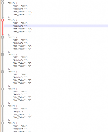Image resolution: width=108 pixels, height=132 pixels.
Task: Select the "Weight" line inside the 992 block
Action: [x=20, y=94]
